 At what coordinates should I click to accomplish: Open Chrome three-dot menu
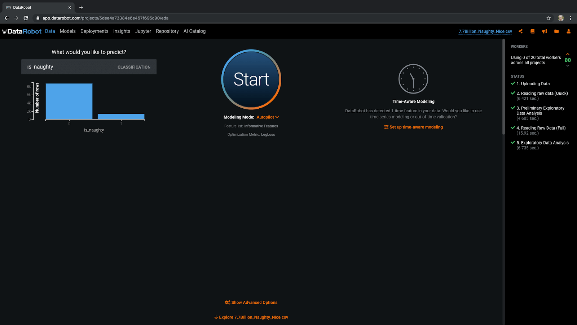point(571,18)
